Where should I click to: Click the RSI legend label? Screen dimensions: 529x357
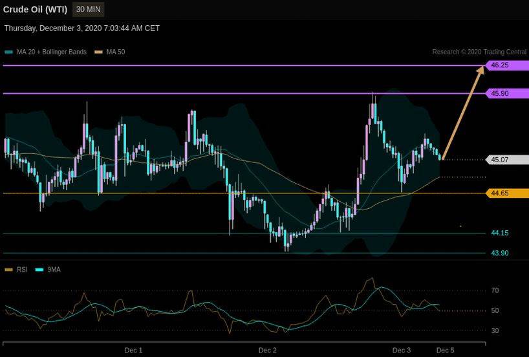[22, 270]
